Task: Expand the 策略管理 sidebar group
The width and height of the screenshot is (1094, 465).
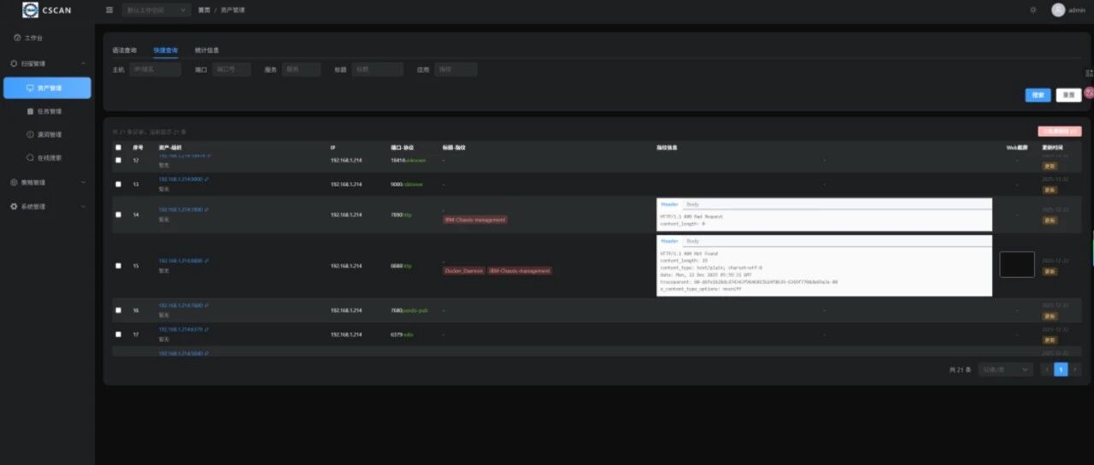Action: click(x=47, y=183)
